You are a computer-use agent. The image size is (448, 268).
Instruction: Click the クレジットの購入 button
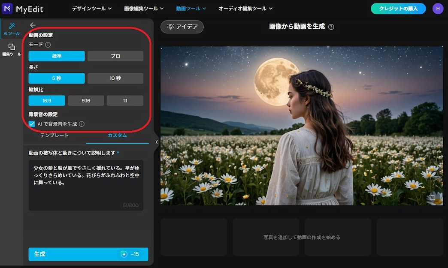tap(398, 8)
